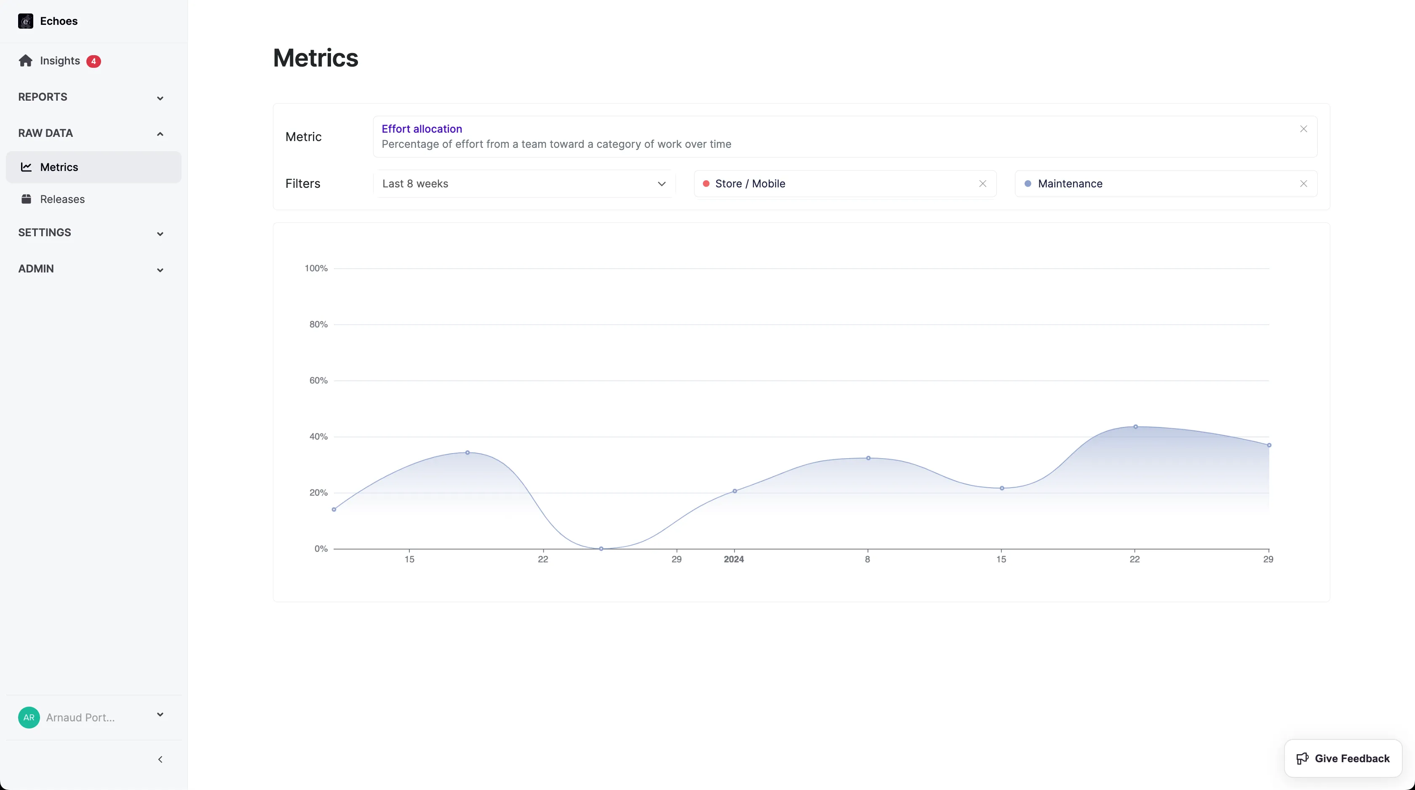Expand the REPORTS section
Image resolution: width=1415 pixels, height=790 pixels.
(160, 98)
